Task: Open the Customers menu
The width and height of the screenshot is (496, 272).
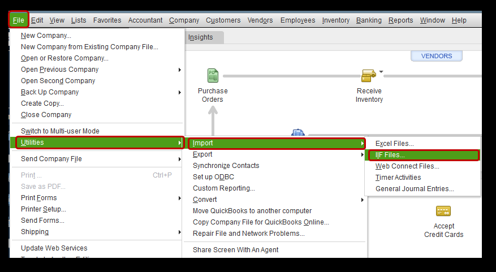Action: click(x=223, y=20)
